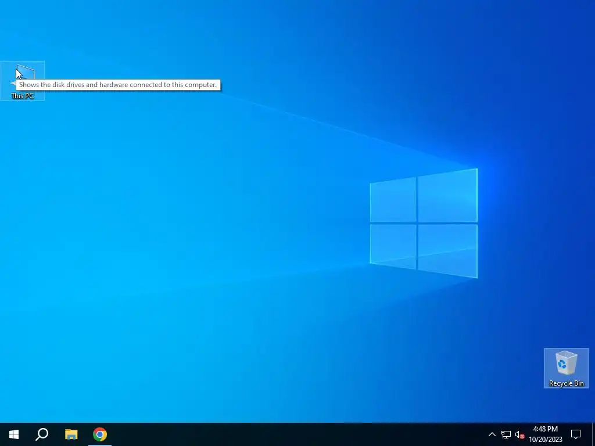The height and width of the screenshot is (446, 595).
Task: Open the muted volume tray icon
Action: pyautogui.click(x=519, y=434)
